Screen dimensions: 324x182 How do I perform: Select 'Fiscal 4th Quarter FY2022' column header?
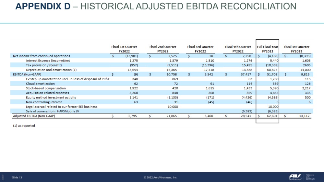click(x=238, y=49)
